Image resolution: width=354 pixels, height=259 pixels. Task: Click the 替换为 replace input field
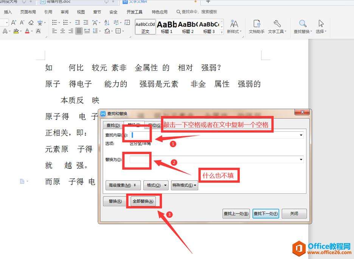pyautogui.click(x=217, y=159)
